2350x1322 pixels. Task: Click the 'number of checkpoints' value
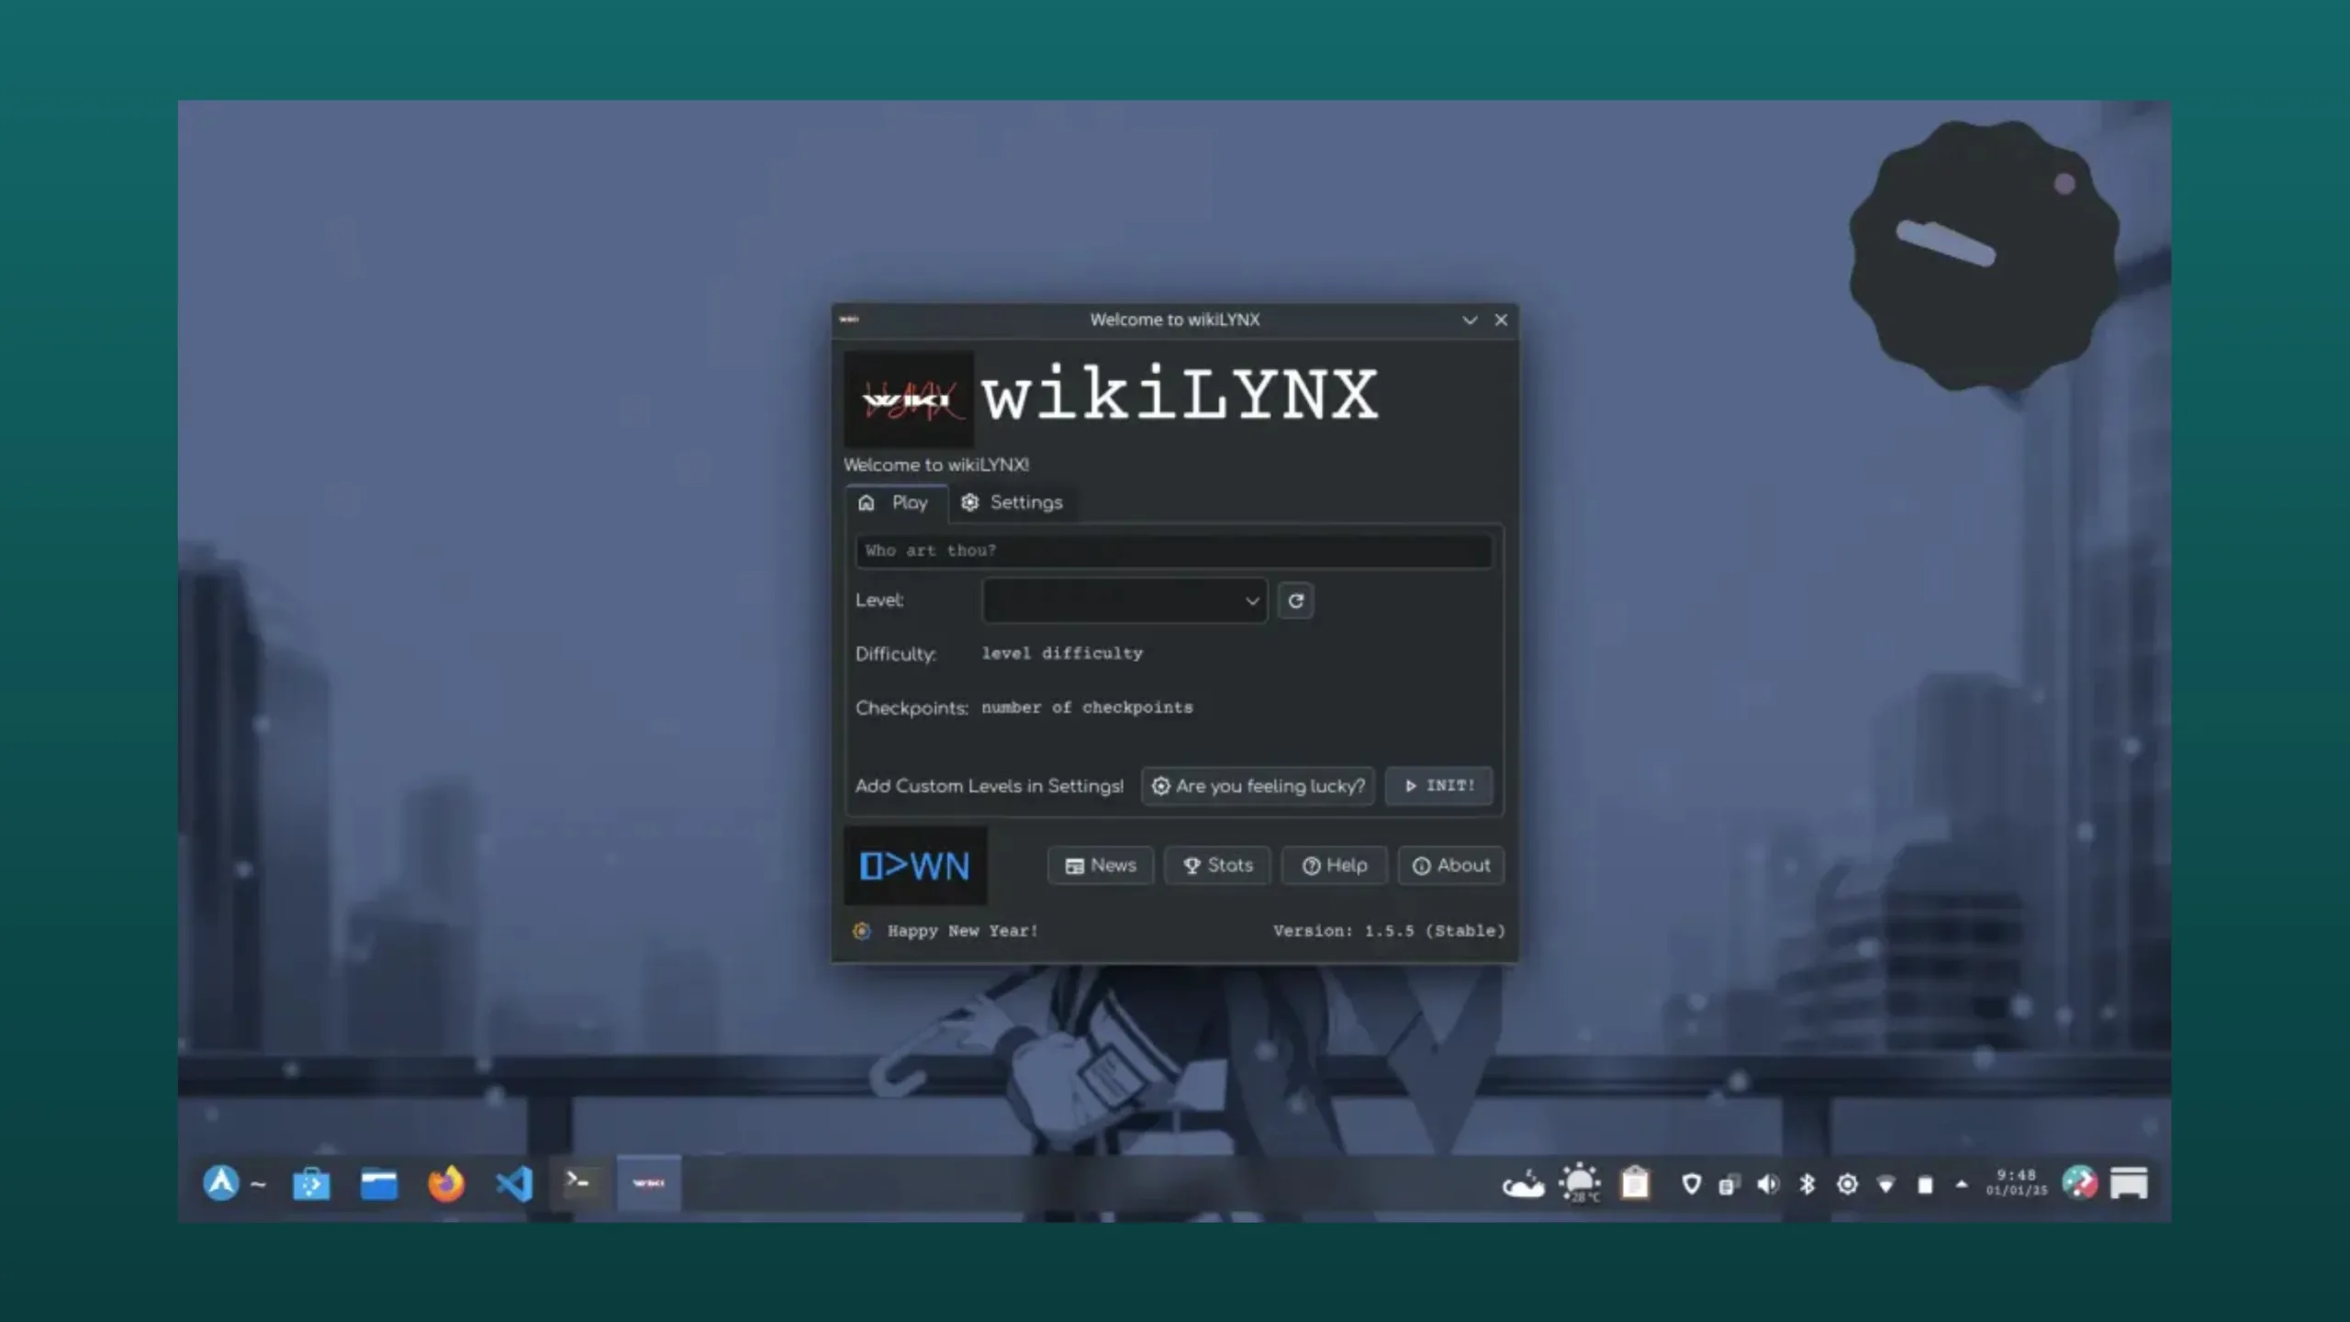coord(1087,708)
